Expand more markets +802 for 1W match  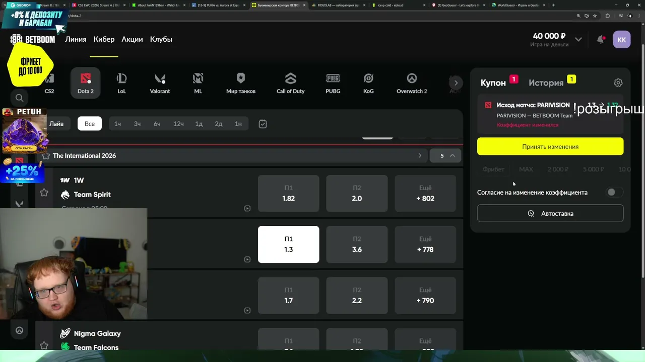coord(425,194)
